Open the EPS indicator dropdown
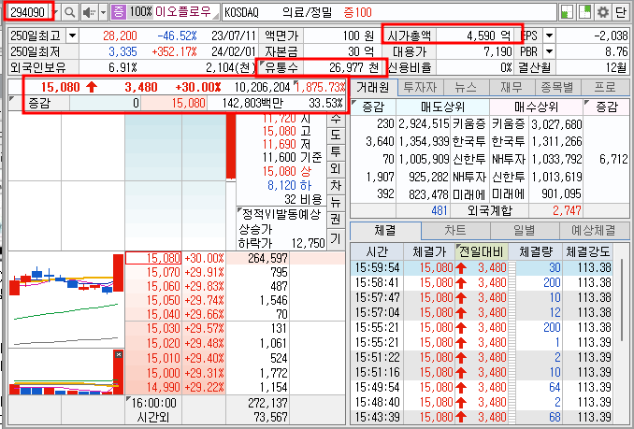The image size is (634, 429). 549,36
